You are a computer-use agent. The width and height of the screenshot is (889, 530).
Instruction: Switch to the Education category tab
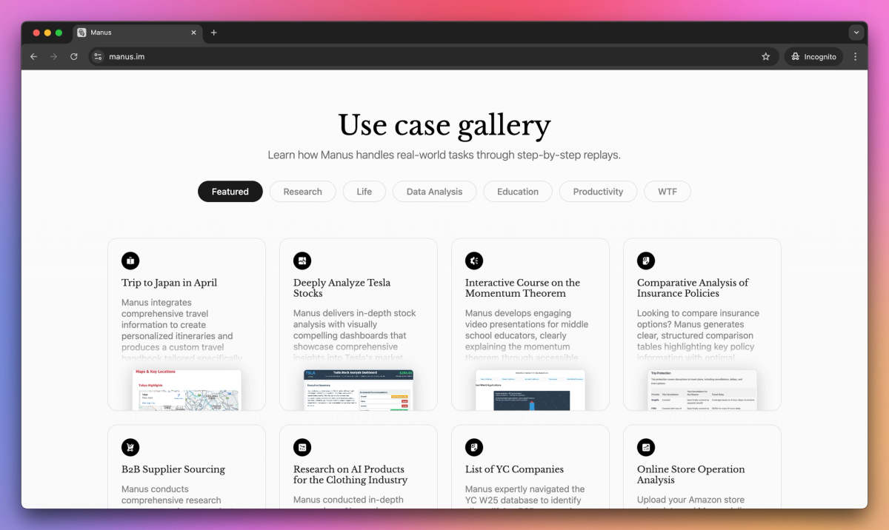tap(518, 192)
